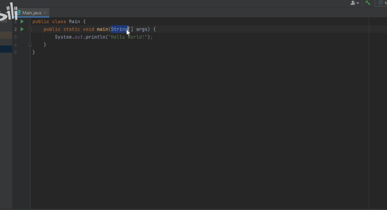387x210 pixels.
Task: Switch to the Main.java editor tab
Action: tap(31, 13)
